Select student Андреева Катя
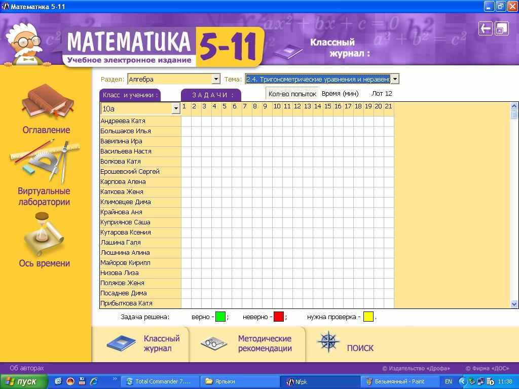The width and height of the screenshot is (519, 389). click(x=140, y=121)
